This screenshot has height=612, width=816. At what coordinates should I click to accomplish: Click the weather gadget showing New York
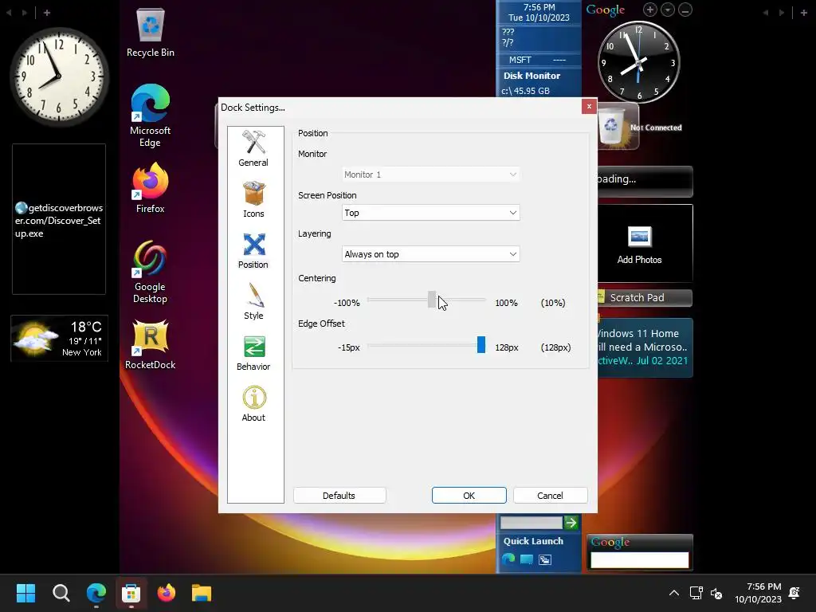click(x=59, y=338)
